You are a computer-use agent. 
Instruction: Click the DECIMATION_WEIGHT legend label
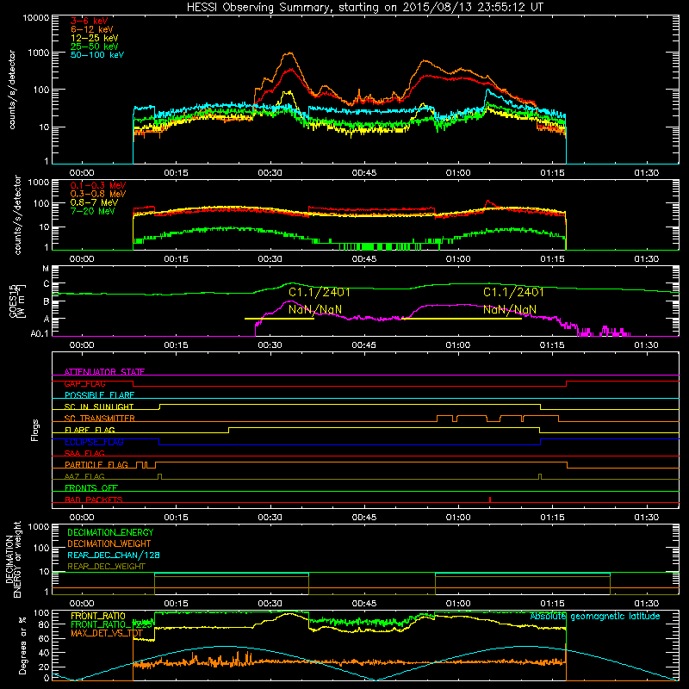coord(109,543)
